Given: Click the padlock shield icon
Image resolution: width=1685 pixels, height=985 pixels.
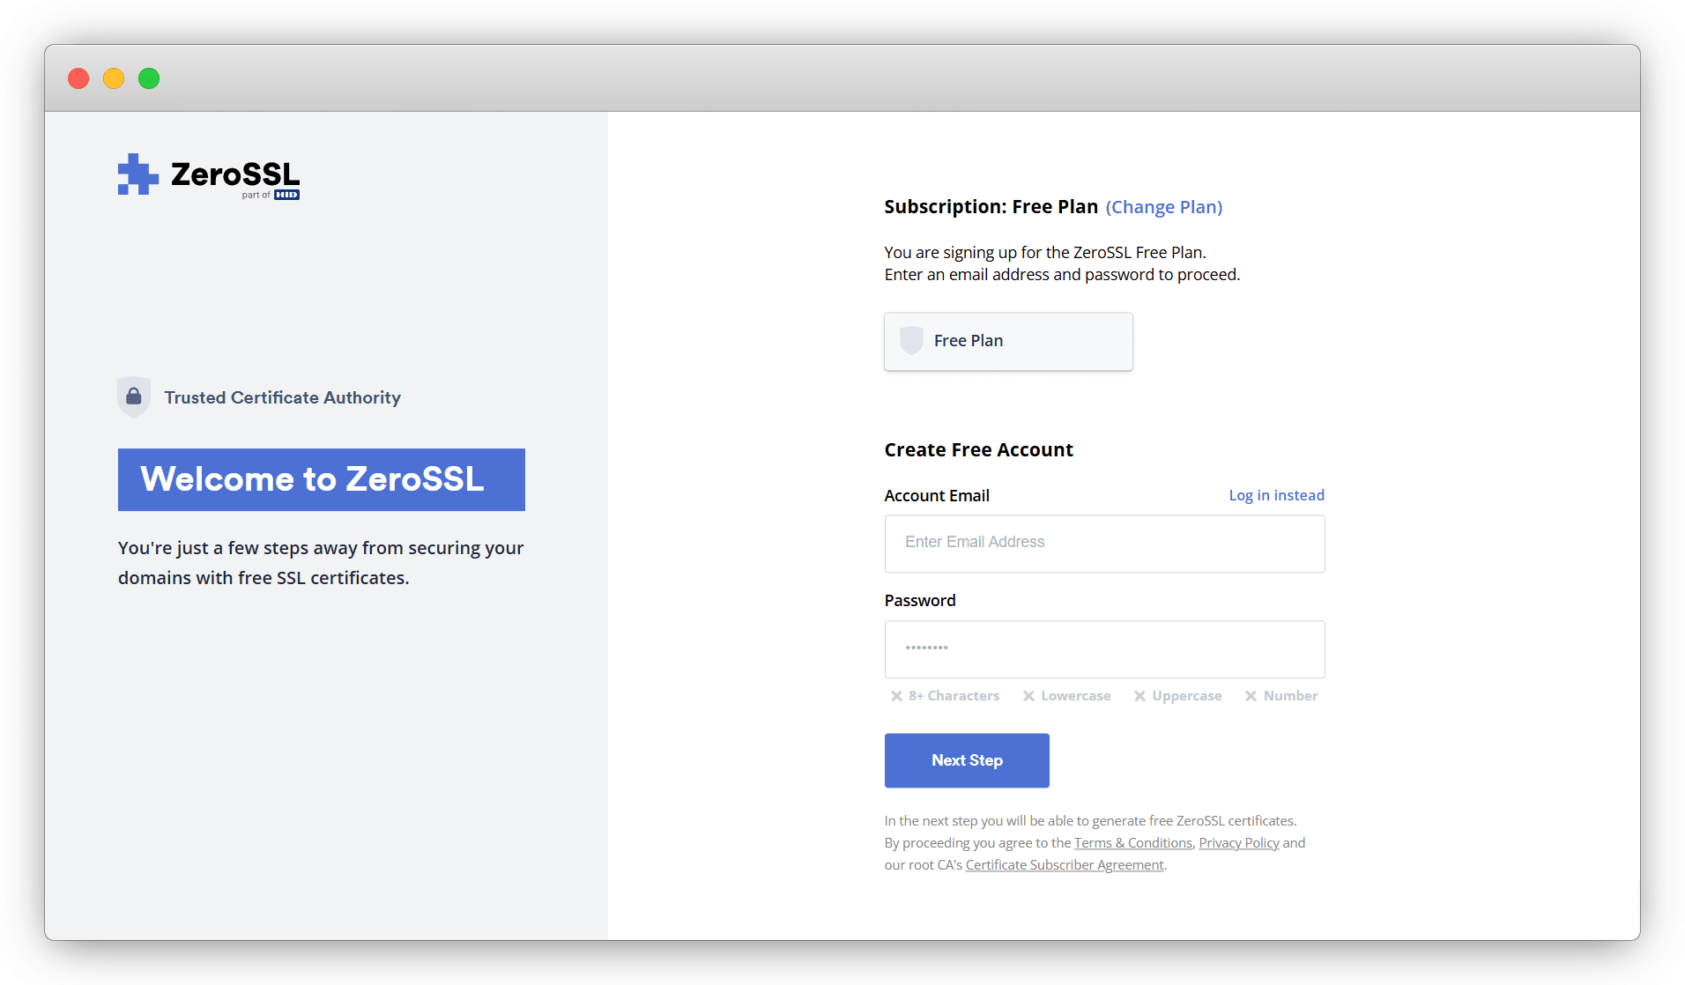Looking at the screenshot, I should [134, 396].
